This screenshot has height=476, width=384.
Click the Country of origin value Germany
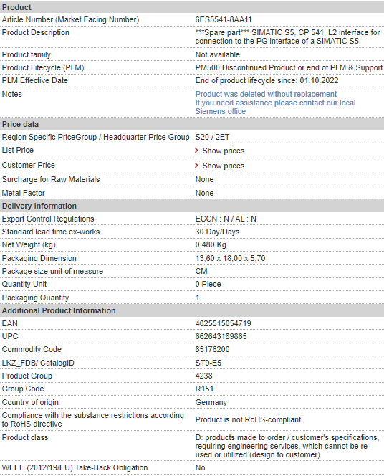tap(211, 403)
